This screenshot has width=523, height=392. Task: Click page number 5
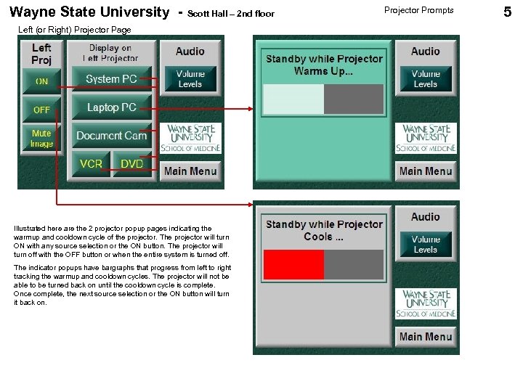(507, 12)
